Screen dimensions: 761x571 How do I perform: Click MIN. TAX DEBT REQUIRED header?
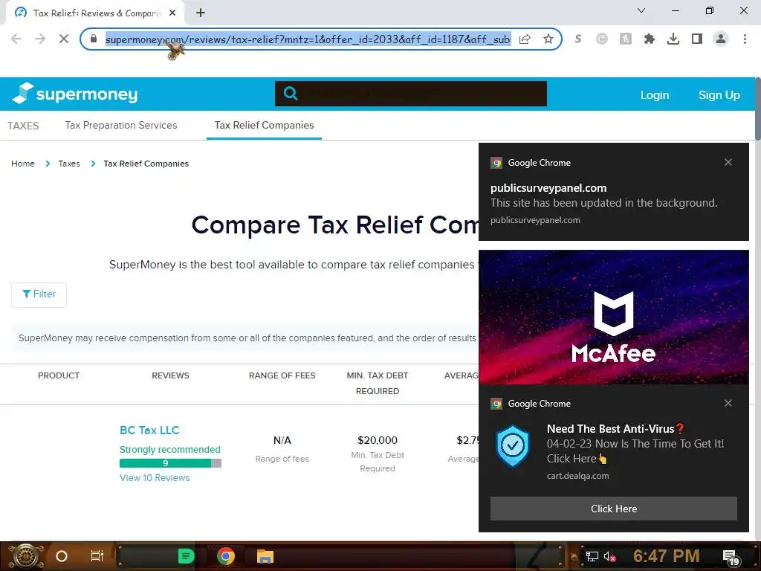377,383
